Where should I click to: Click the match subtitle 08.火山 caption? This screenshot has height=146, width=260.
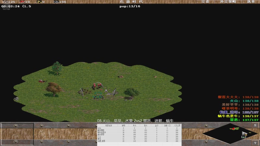click(135, 121)
